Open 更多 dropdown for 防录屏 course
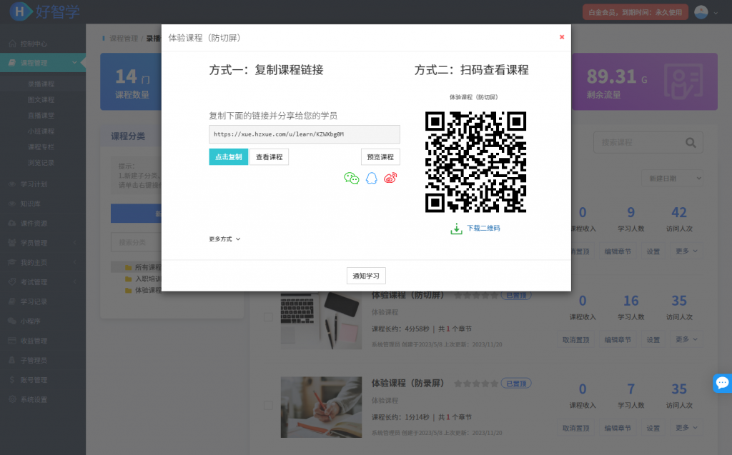Image resolution: width=732 pixels, height=455 pixels. click(683, 428)
